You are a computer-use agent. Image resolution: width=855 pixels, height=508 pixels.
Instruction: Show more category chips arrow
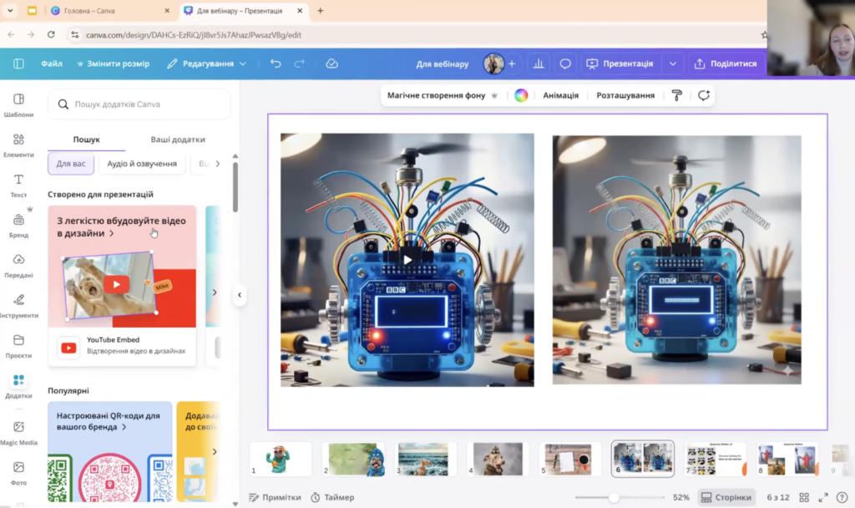pos(218,163)
